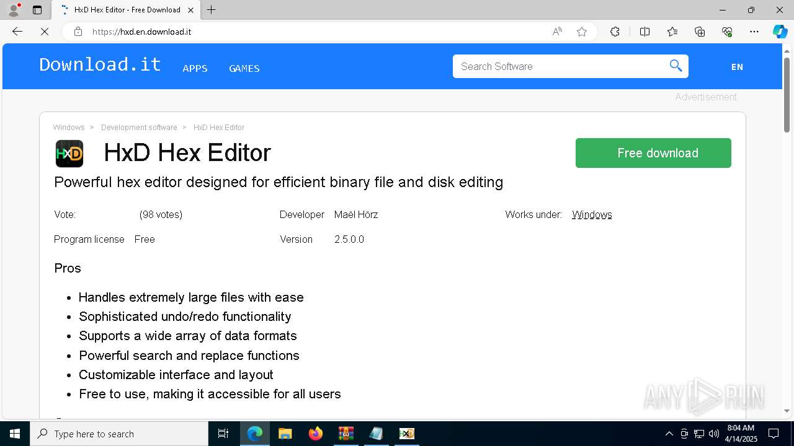View site information padlock icon
Screen dimensions: 794x446
coord(78,32)
